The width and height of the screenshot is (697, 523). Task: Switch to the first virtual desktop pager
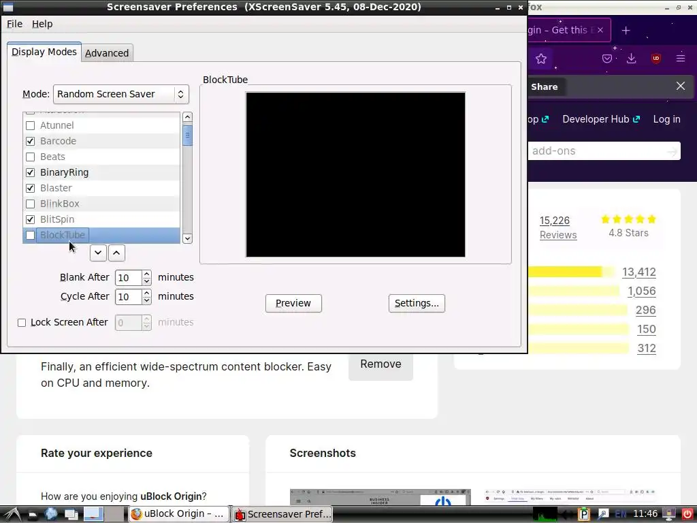click(93, 514)
